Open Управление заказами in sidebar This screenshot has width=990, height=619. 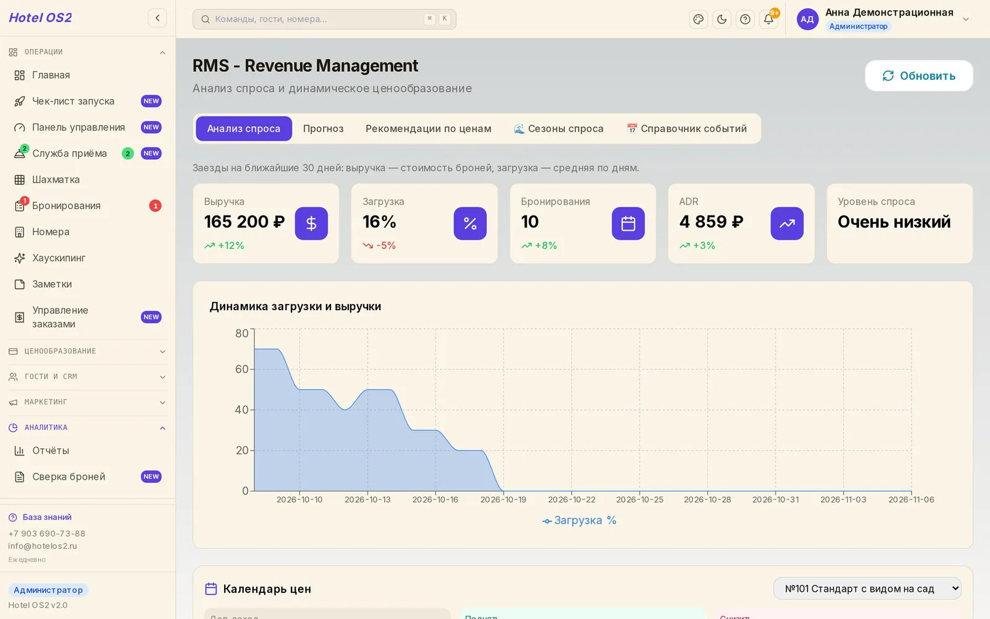[x=88, y=317]
